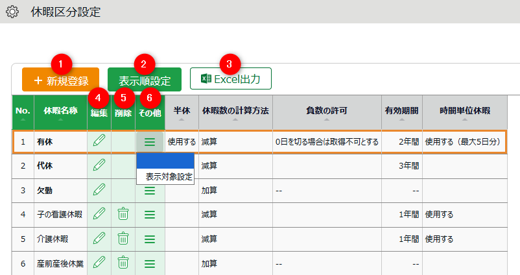Sort table by 休暇名称 column

60,112
